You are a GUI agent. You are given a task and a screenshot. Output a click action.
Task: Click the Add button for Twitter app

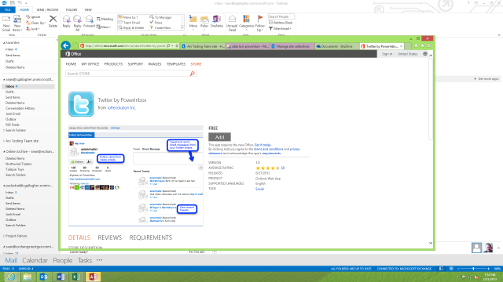219,137
